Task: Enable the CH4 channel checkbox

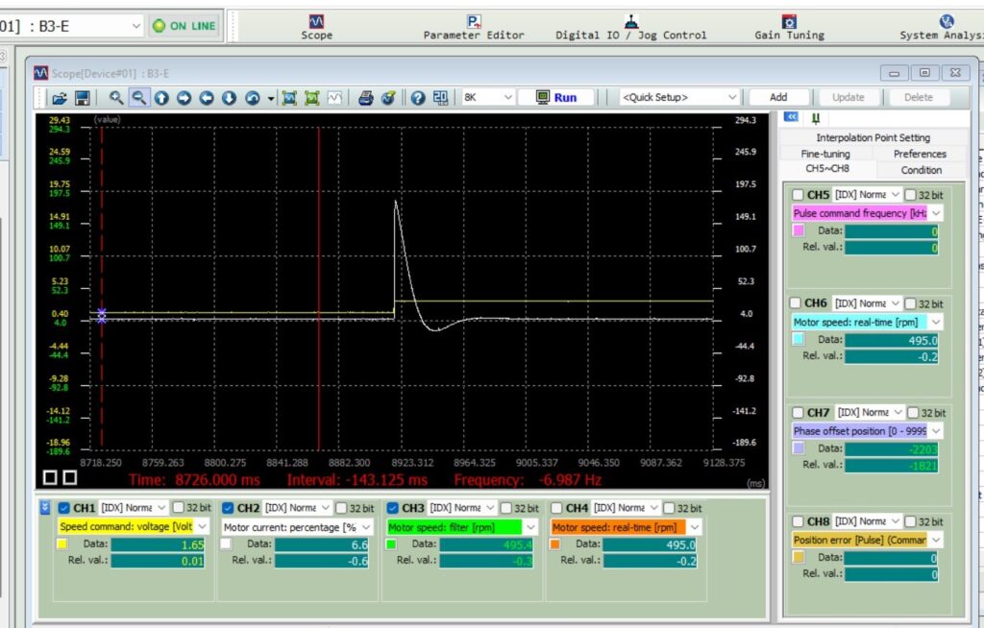Action: point(556,507)
